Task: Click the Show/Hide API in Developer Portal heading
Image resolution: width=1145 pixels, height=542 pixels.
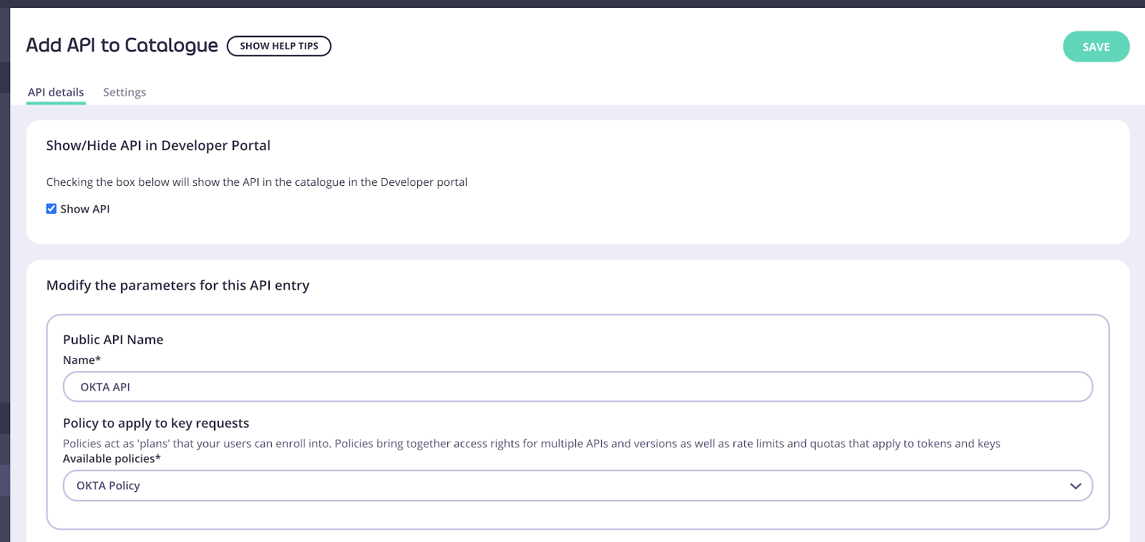Action: tap(158, 145)
